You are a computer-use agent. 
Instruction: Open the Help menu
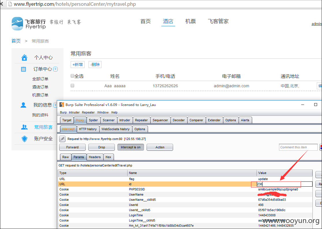[x=114, y=112]
